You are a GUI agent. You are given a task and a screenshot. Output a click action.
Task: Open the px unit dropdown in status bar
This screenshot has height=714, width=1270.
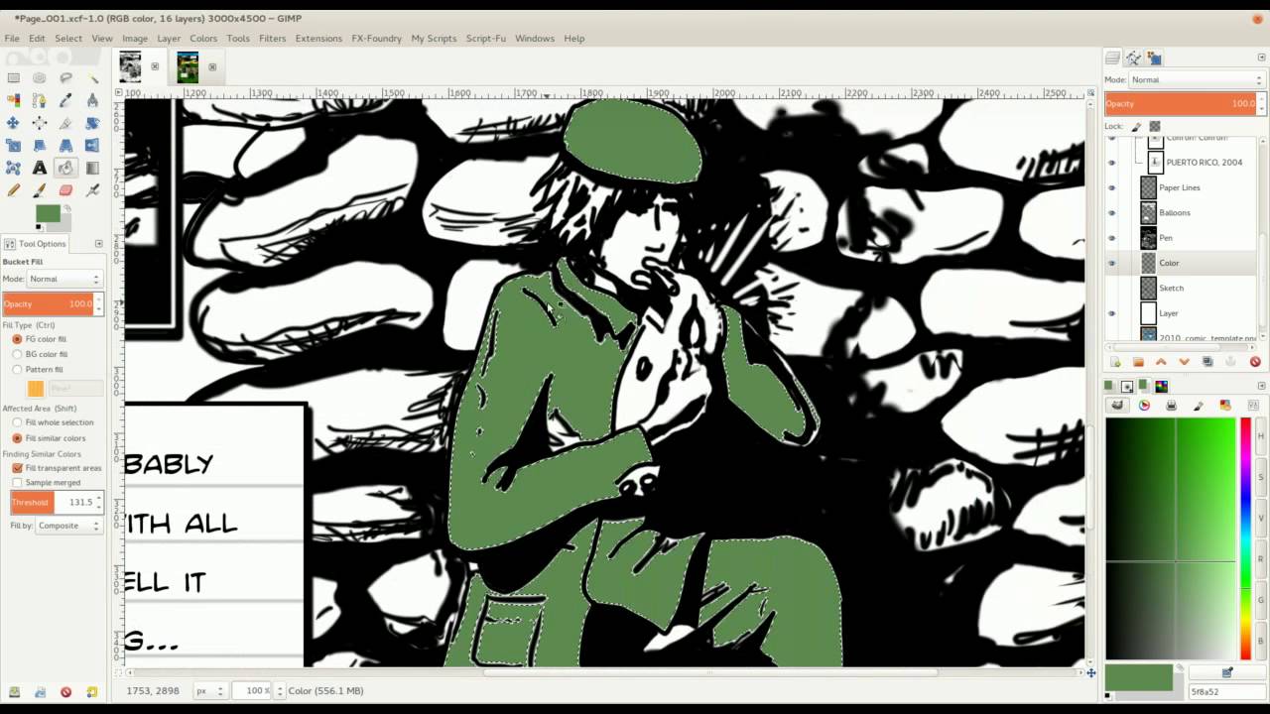pyautogui.click(x=208, y=690)
